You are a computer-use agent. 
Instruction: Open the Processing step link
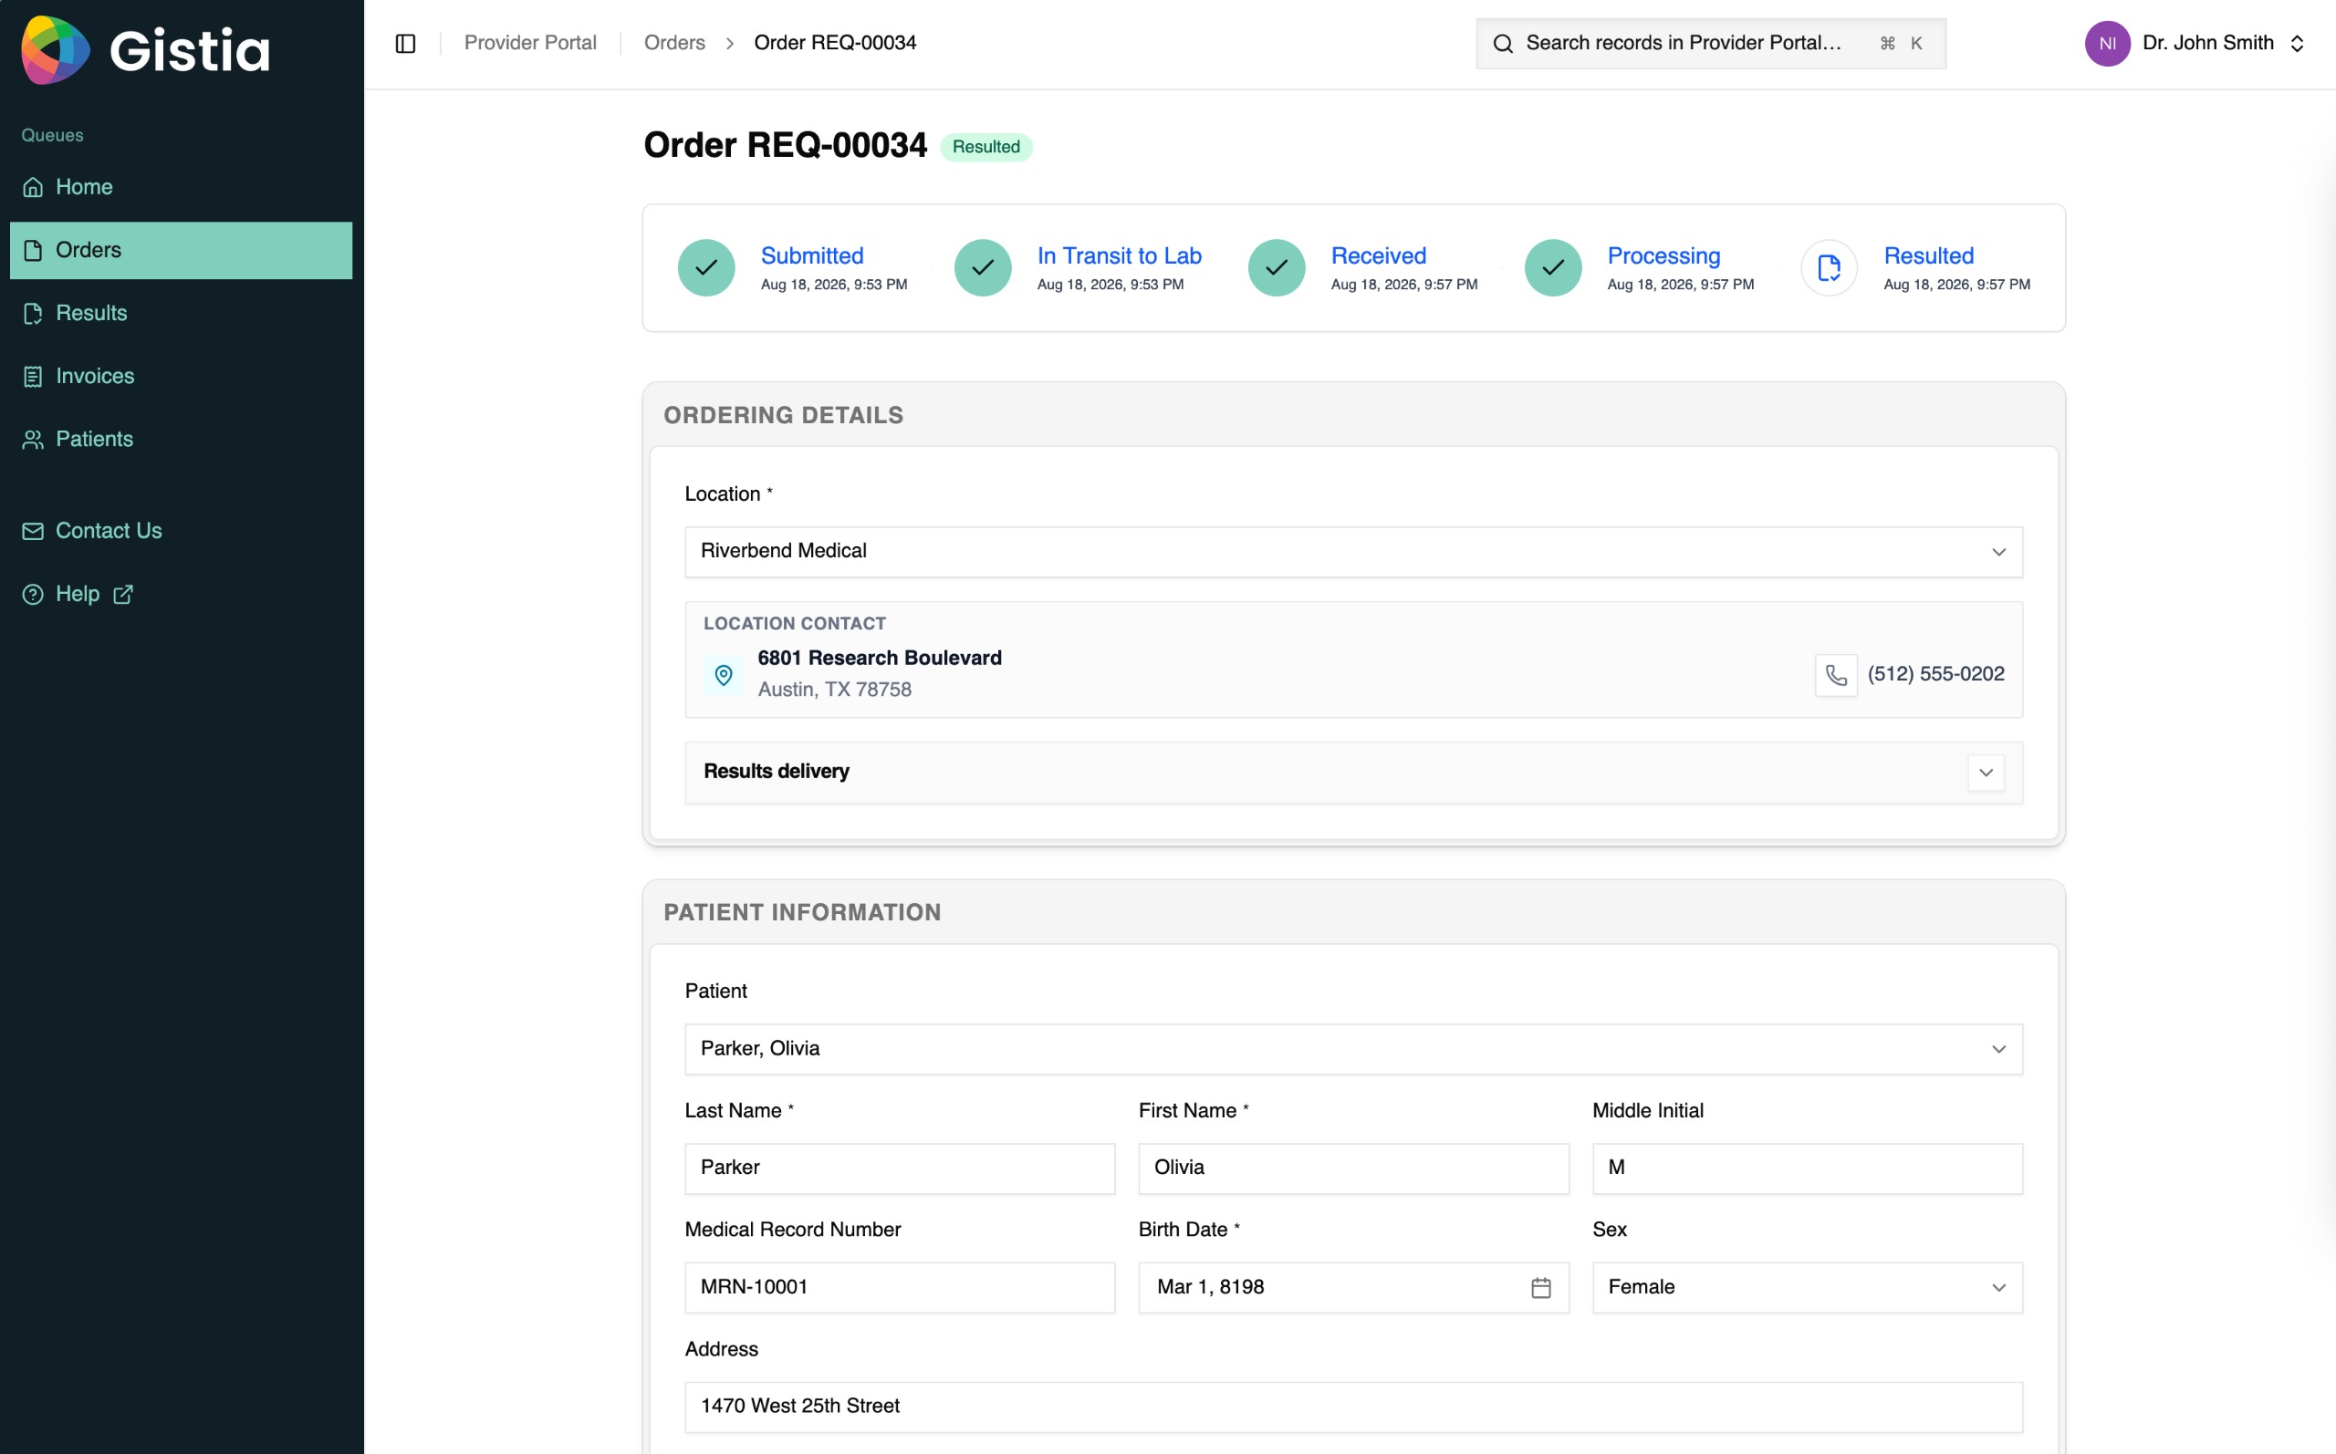pyautogui.click(x=1663, y=255)
